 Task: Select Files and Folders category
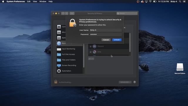click(x=70, y=60)
